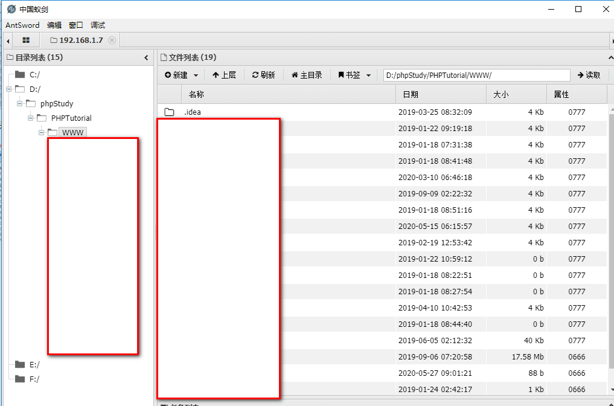Switch to the 192.168.1.7 tab
This screenshot has width=614, height=406.
tap(81, 40)
